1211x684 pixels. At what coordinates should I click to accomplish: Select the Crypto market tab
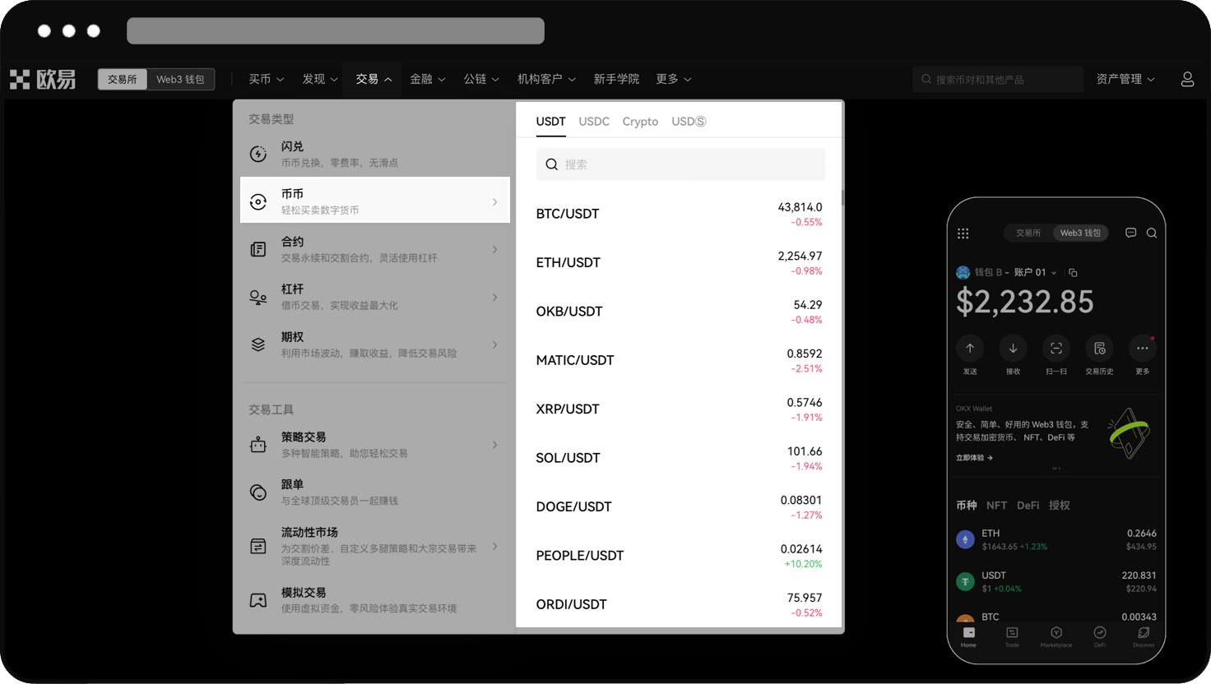(640, 122)
